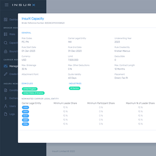Click the Maximum % of Leader Share header
The image size is (156, 156).
[x=140, y=103]
